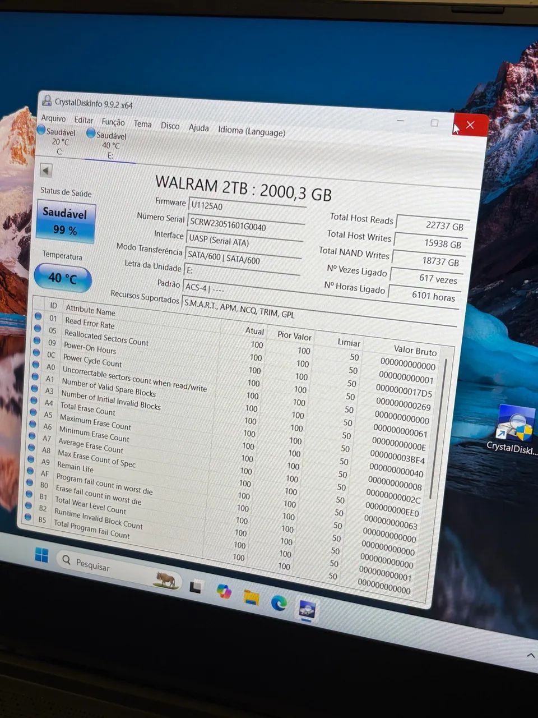Viewport: 538px width, 718px height.
Task: Click the status circle of Read Error Rate
Action: [38, 316]
